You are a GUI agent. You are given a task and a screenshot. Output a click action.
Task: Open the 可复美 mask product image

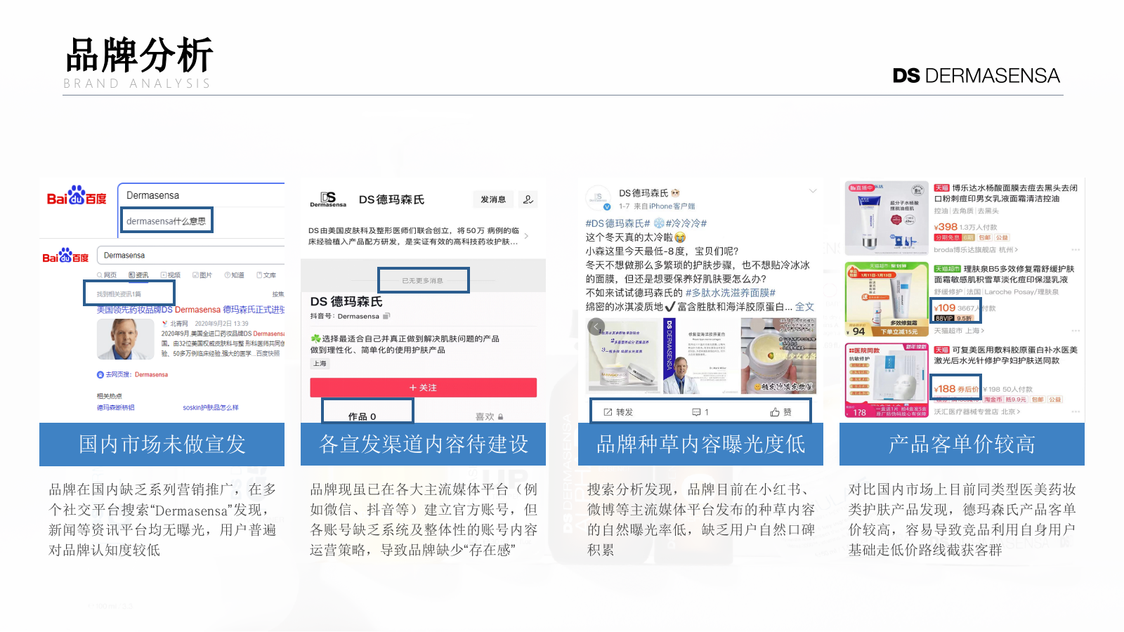[887, 381]
